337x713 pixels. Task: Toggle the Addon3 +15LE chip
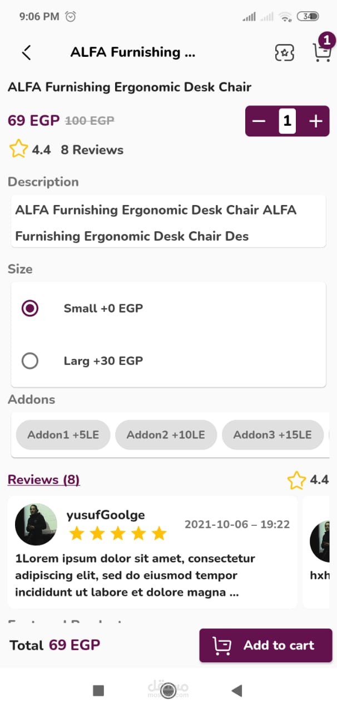pos(272,434)
